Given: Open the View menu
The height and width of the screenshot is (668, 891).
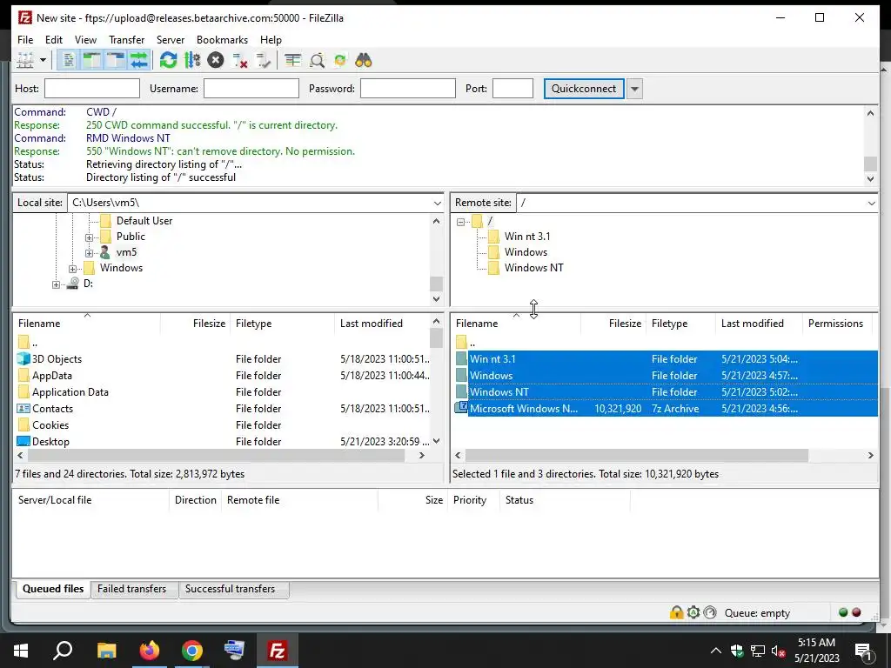Looking at the screenshot, I should 86,40.
